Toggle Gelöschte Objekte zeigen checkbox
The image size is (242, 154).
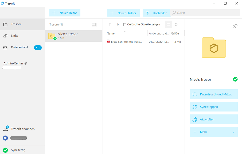125,24
